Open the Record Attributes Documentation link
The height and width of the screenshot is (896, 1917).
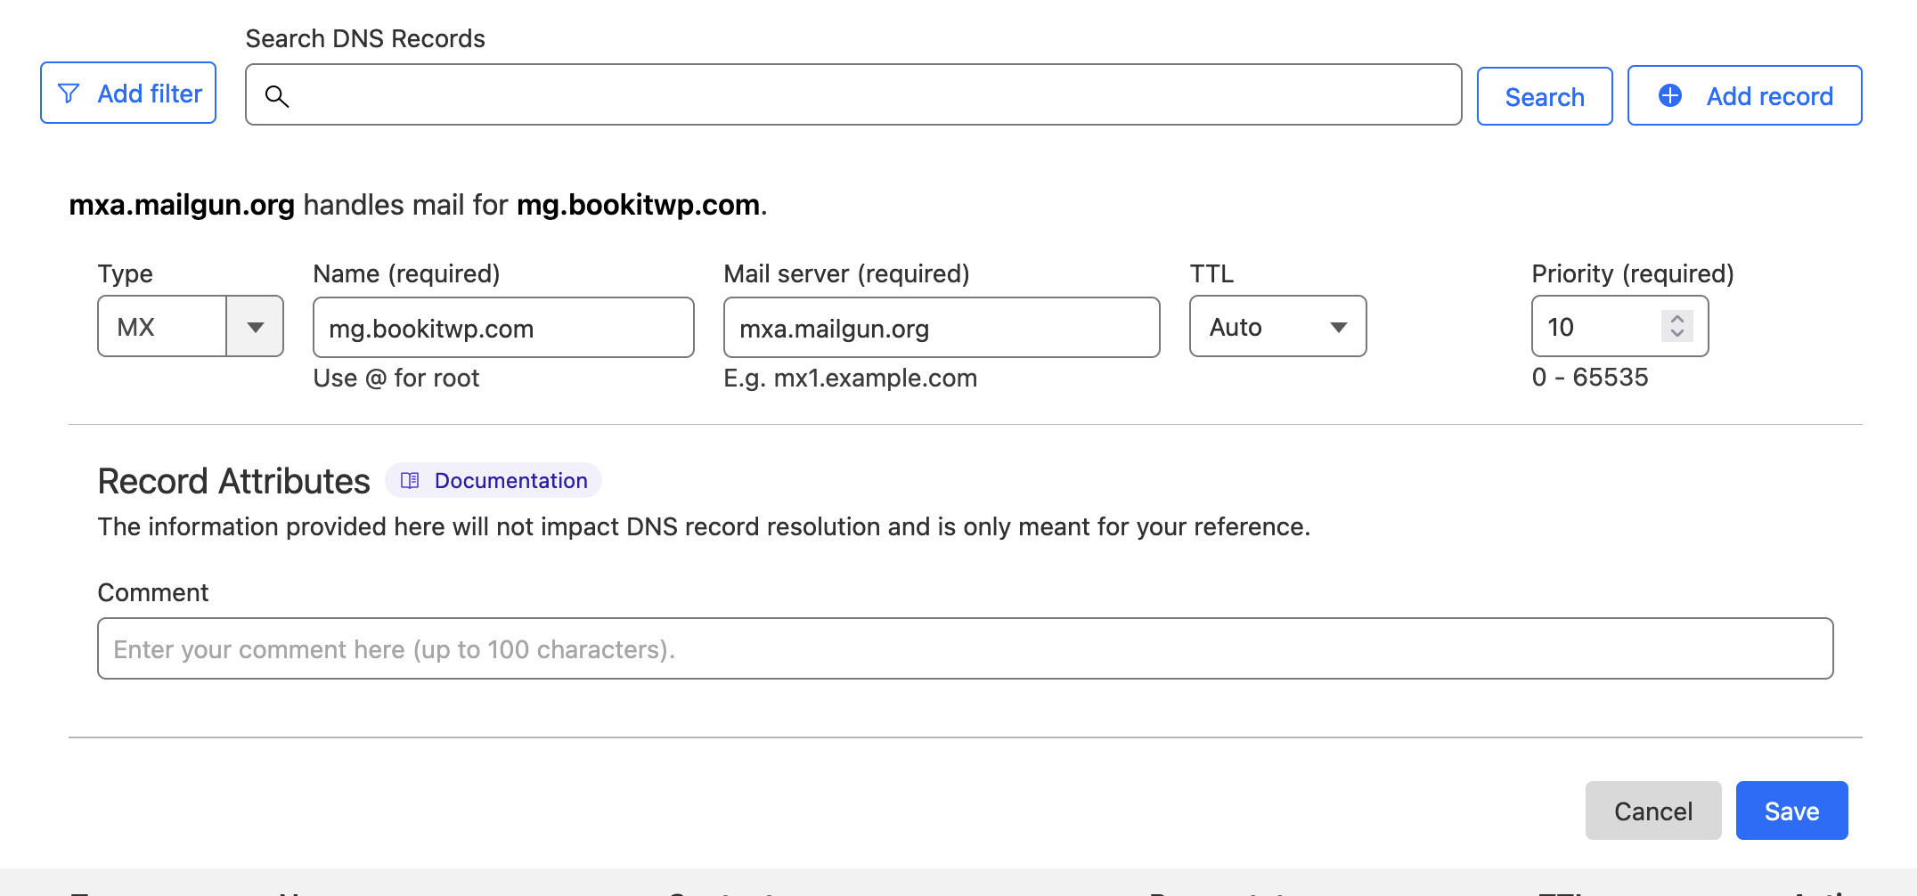[510, 480]
